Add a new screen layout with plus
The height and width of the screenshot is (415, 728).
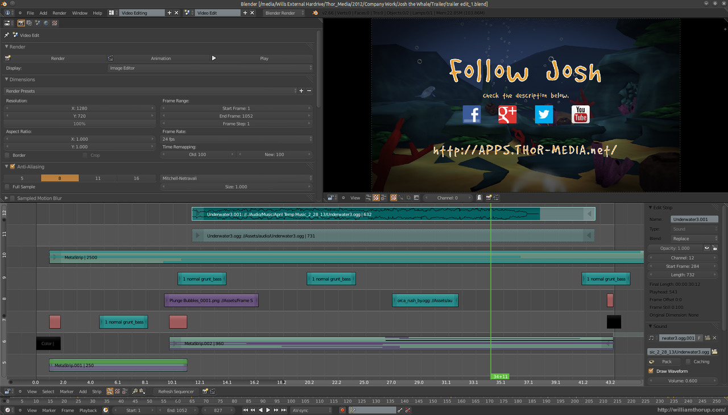coord(169,13)
